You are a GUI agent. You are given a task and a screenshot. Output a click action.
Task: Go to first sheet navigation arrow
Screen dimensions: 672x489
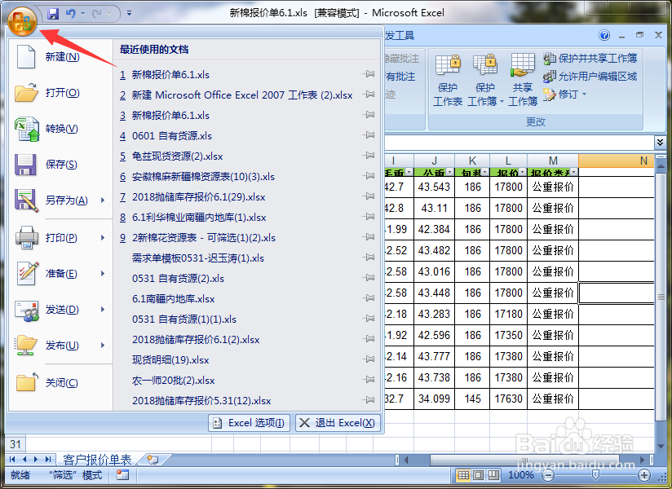12,460
